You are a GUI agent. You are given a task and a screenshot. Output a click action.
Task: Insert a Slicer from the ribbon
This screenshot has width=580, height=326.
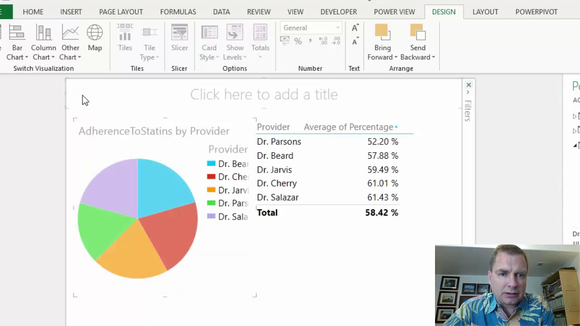click(x=179, y=38)
